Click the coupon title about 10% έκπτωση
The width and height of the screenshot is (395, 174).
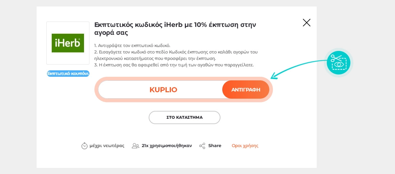[175, 29]
